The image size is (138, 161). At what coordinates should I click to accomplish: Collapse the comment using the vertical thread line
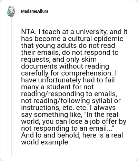tap(11, 86)
